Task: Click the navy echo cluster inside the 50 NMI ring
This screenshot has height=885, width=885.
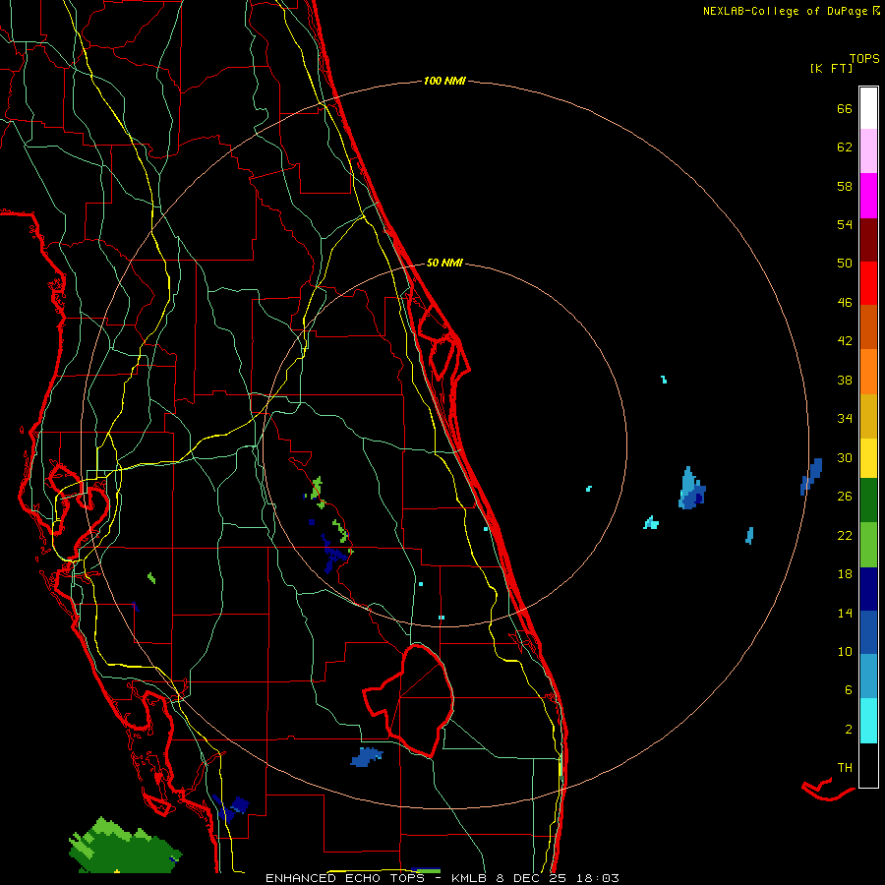Action: coord(334,555)
